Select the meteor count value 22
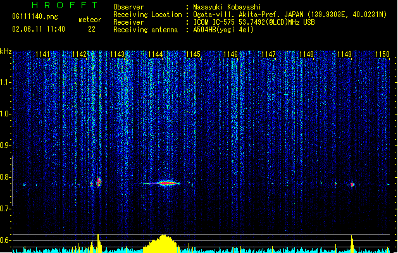The image size is (398, 253). tap(92, 29)
